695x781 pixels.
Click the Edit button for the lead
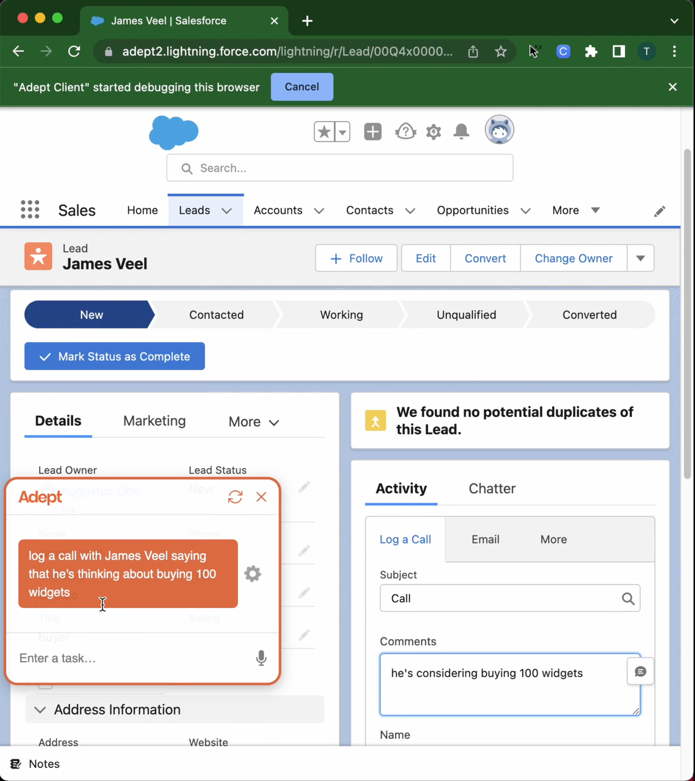[425, 258]
